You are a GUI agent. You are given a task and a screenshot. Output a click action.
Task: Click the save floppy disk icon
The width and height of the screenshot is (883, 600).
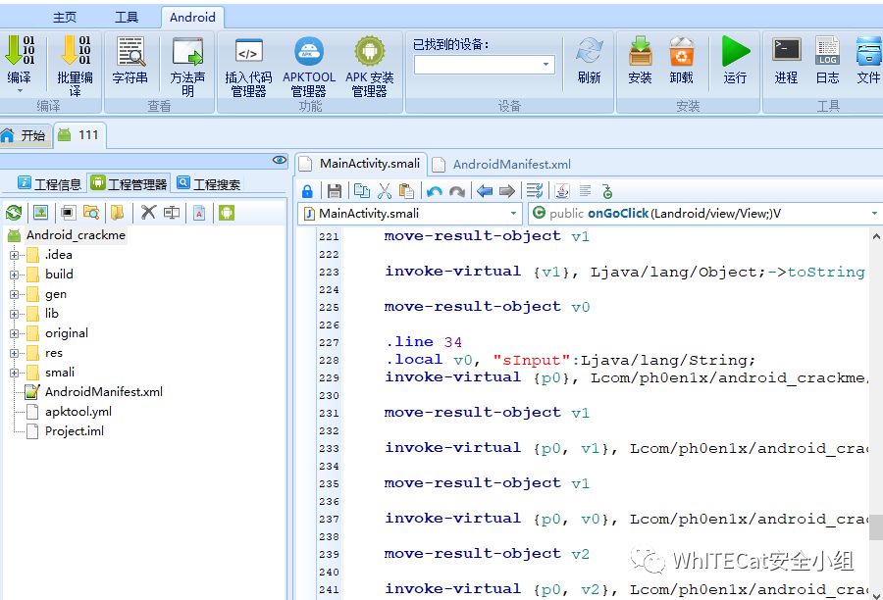pos(334,191)
